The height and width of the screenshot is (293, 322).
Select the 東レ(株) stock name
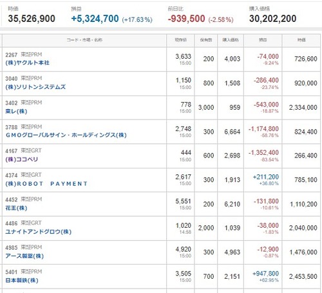(x=16, y=112)
